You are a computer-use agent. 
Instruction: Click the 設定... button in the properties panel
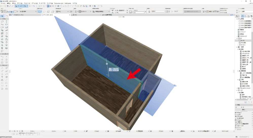(244, 109)
